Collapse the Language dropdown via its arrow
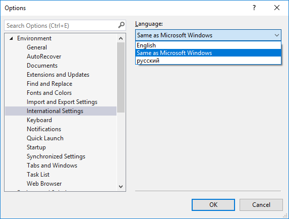The image size is (289, 219). 277,35
